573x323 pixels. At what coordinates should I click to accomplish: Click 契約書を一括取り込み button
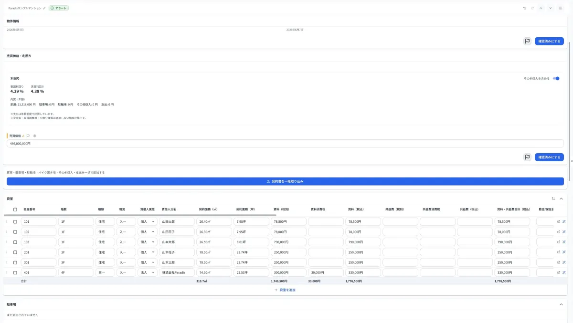tap(285, 181)
